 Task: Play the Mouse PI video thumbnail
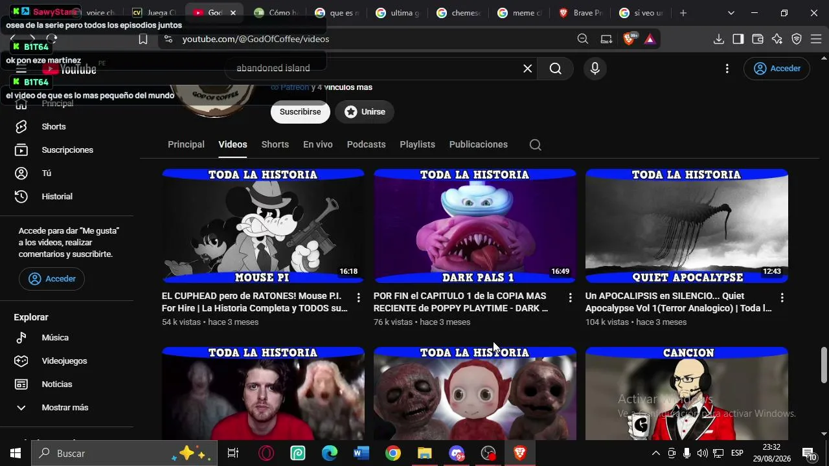(x=263, y=226)
